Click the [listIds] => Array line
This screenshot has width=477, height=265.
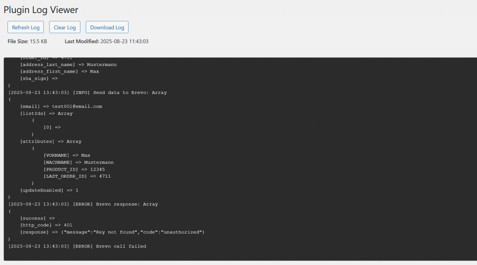46,113
